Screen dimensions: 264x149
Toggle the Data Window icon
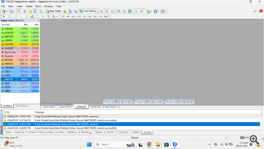coord(25,11)
